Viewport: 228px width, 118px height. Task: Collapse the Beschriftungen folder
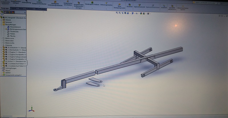[x=1, y=25]
